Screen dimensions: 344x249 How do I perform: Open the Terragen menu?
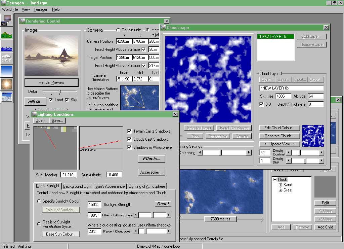41,9
